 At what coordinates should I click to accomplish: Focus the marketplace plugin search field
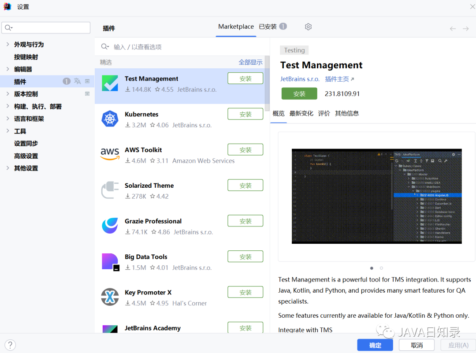click(x=182, y=46)
